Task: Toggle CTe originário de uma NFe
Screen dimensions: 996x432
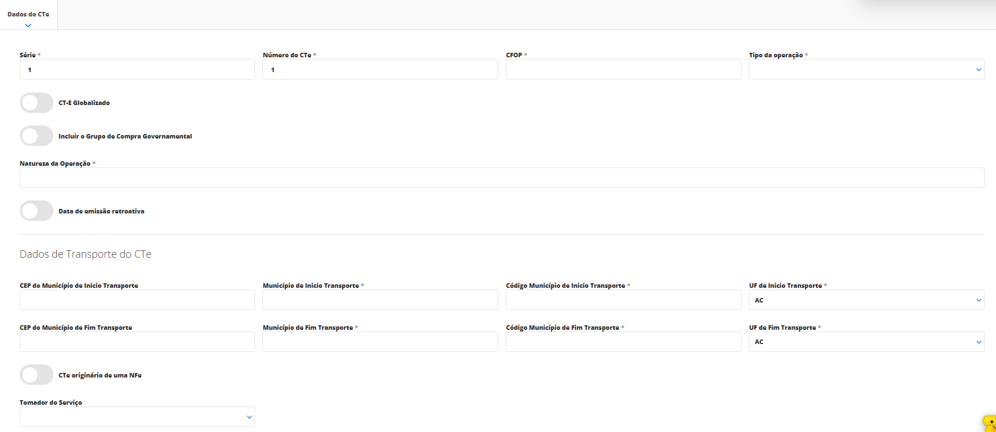Action: [37, 375]
